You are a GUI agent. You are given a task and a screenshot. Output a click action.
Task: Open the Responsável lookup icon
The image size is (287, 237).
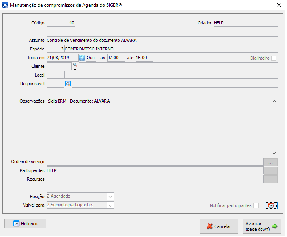[68, 84]
